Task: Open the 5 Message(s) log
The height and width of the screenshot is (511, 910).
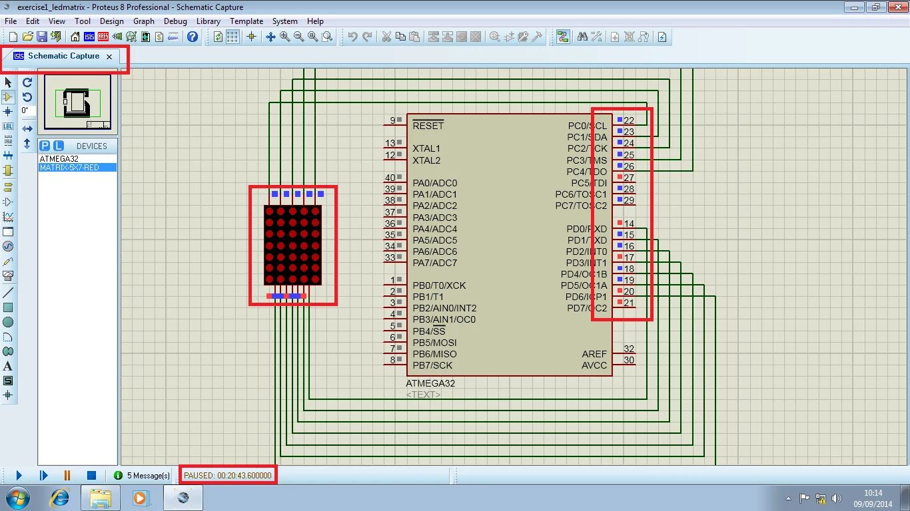Action: click(142, 475)
